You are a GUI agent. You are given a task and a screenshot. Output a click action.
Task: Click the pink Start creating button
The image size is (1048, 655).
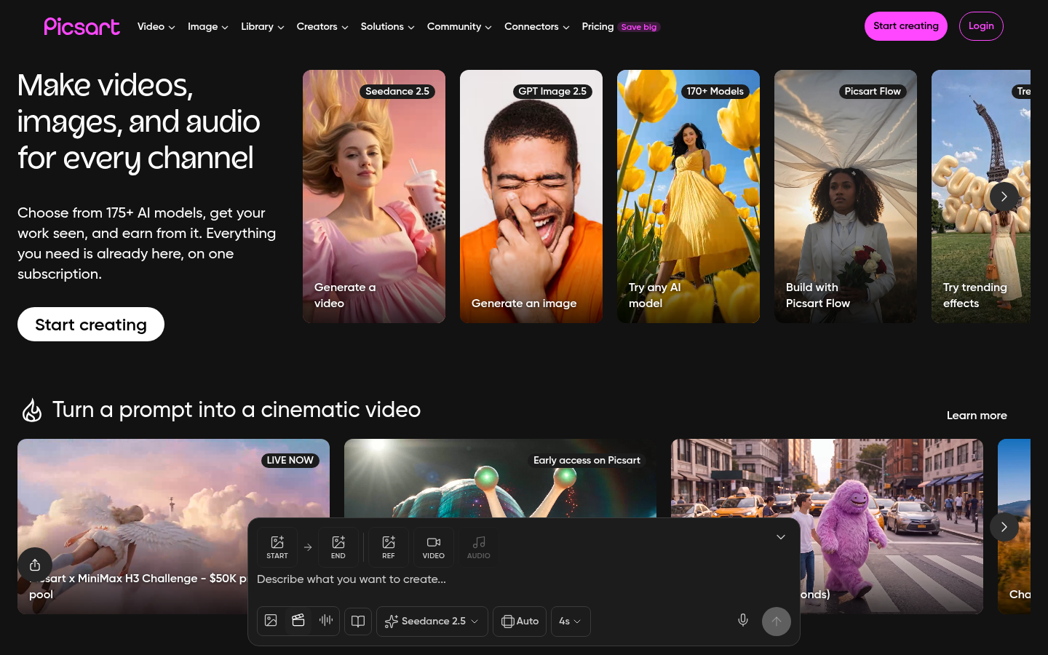click(906, 26)
